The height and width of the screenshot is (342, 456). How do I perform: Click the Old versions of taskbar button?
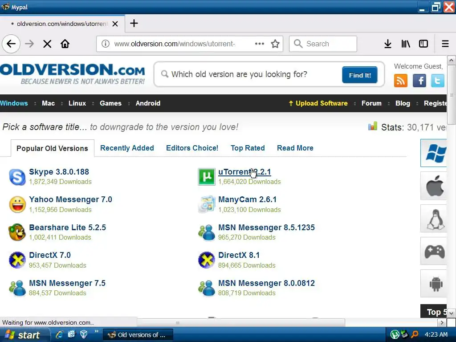138,335
